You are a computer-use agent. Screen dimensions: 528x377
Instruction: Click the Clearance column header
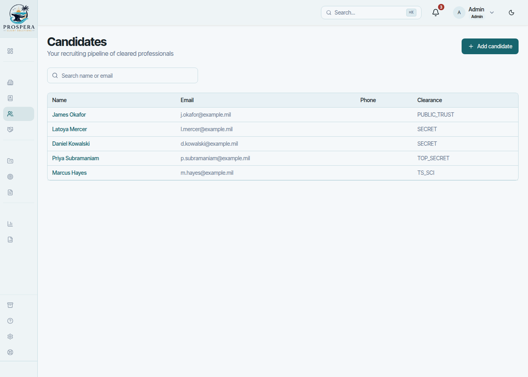pyautogui.click(x=429, y=100)
